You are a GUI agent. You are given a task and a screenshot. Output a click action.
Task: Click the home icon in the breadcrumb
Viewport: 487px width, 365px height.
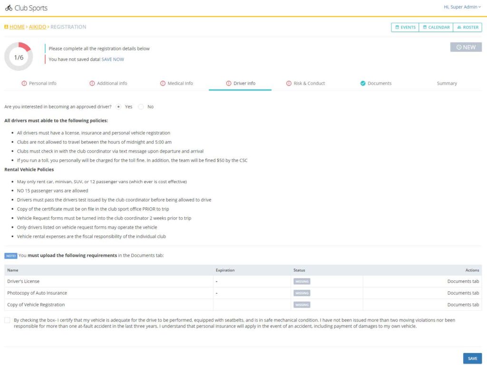tap(6, 27)
